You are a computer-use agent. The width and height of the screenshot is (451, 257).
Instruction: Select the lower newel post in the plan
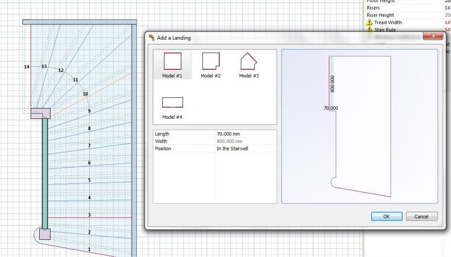tap(45, 234)
